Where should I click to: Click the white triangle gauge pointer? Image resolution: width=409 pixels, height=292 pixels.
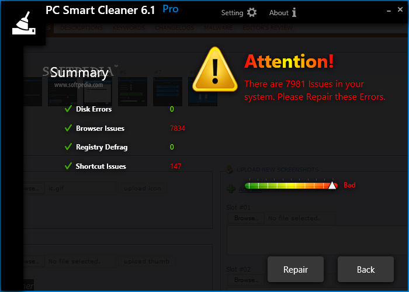[x=332, y=185]
